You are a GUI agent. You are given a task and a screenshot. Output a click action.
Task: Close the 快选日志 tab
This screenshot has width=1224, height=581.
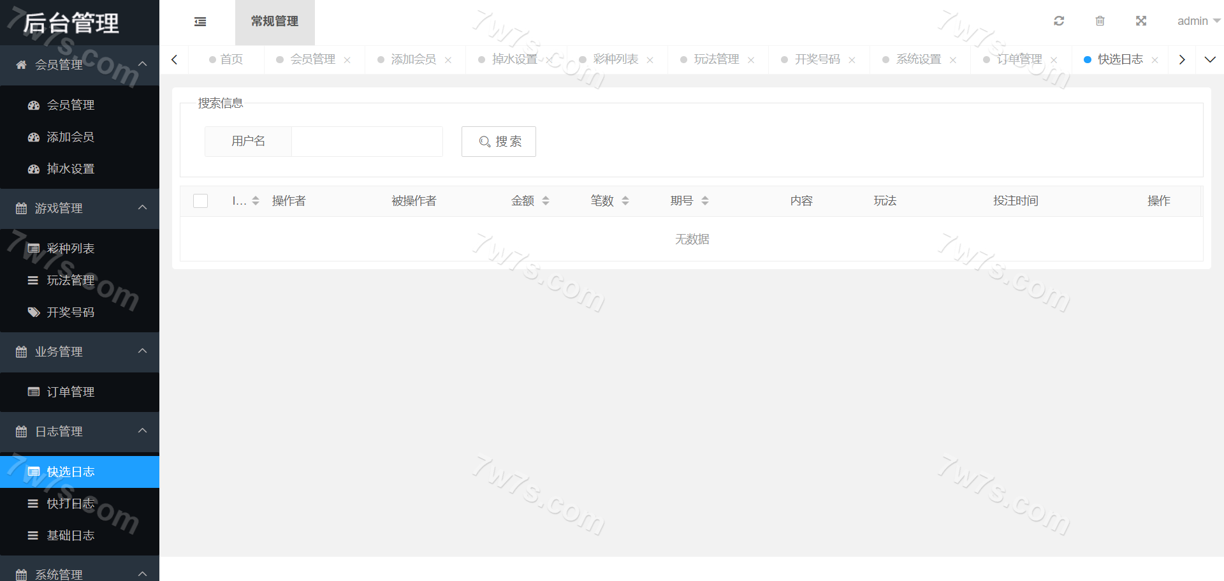(x=1155, y=60)
